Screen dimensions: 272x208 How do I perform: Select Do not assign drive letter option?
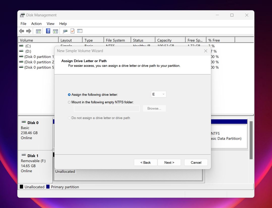[69, 118]
